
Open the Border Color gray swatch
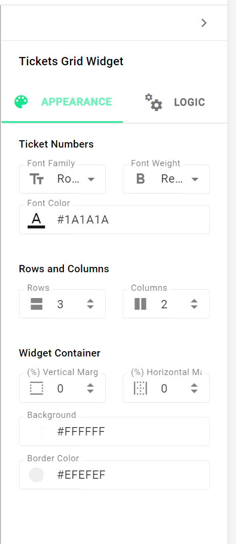pos(36,475)
